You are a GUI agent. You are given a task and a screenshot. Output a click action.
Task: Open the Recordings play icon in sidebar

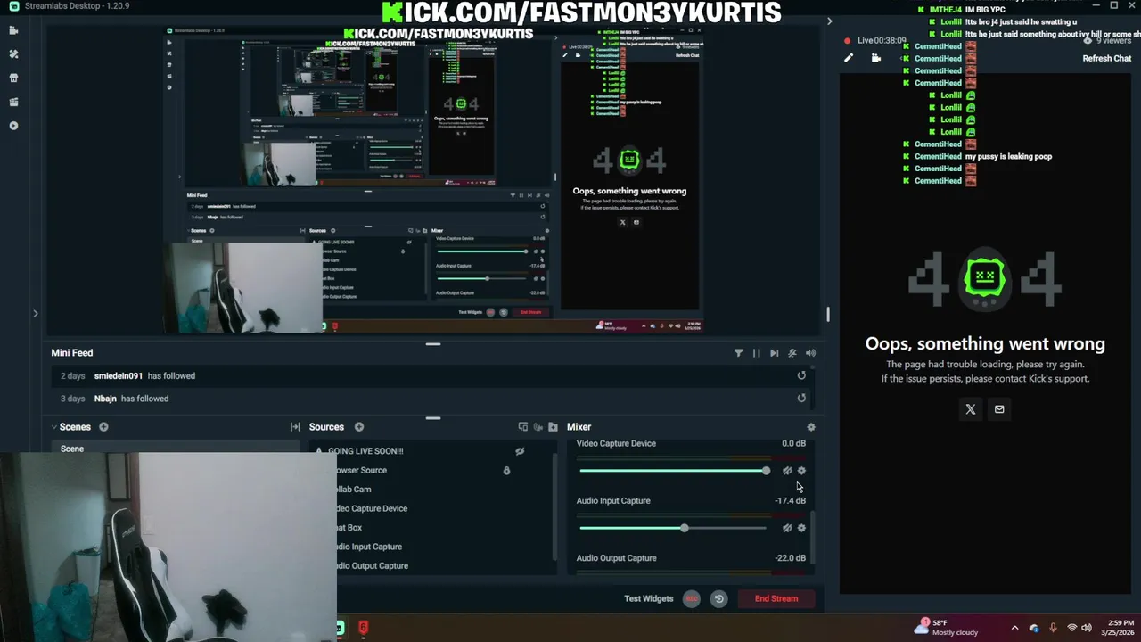(x=13, y=126)
